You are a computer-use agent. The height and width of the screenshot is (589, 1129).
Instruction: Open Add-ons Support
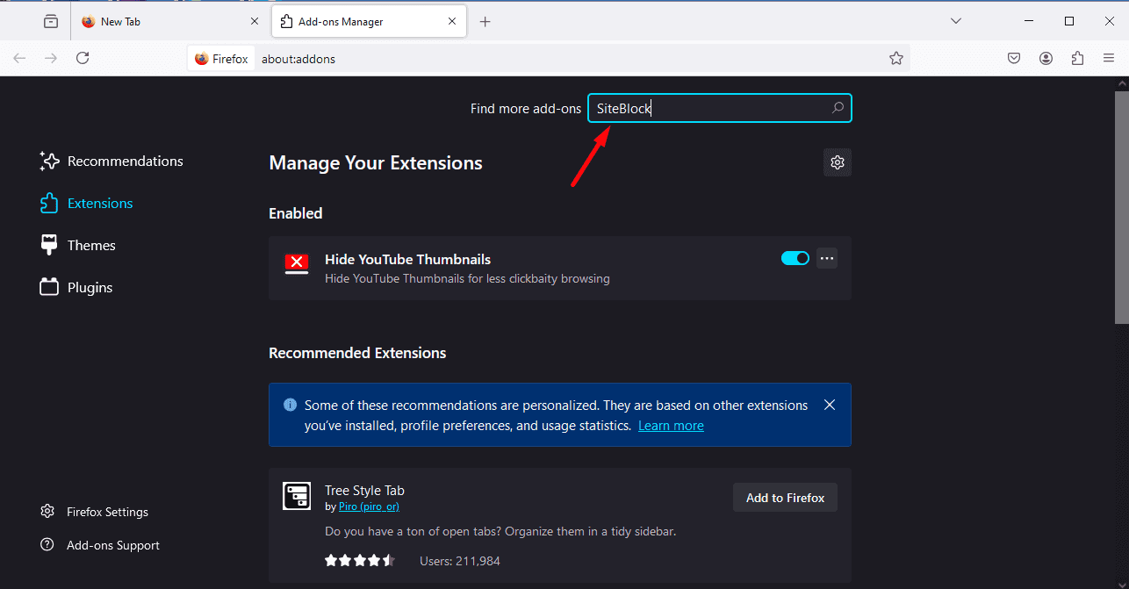(x=100, y=545)
